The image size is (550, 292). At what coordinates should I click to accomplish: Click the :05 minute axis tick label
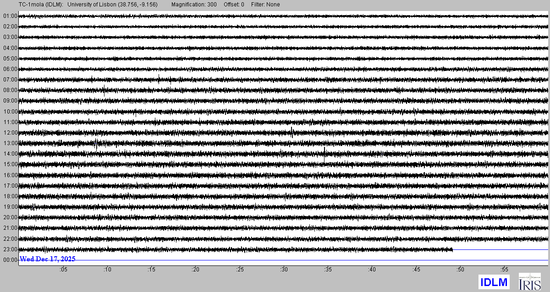(x=63, y=270)
